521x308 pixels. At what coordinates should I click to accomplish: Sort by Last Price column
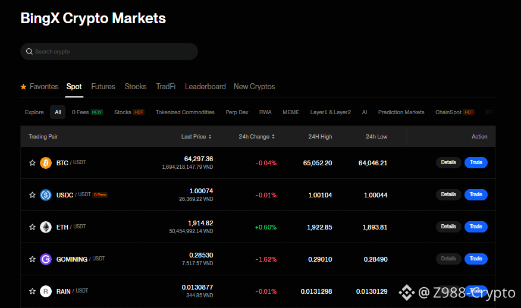[196, 137]
